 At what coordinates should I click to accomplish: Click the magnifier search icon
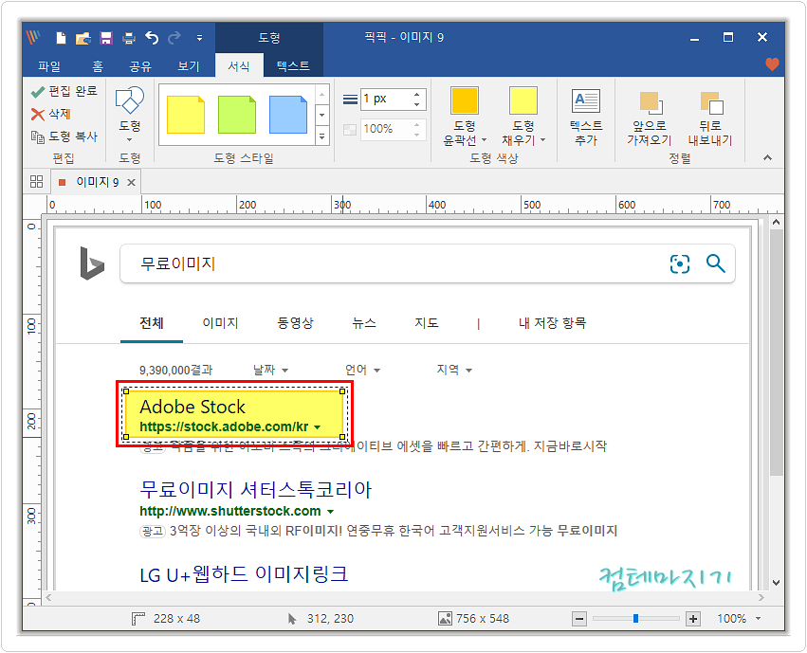[x=715, y=263]
